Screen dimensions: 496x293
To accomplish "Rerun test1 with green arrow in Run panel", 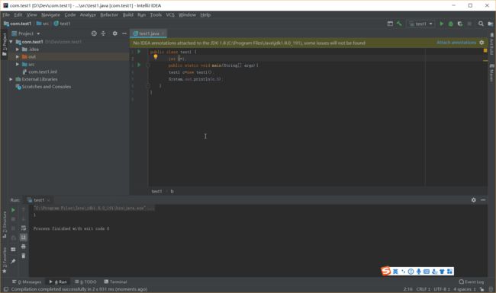I will (x=13, y=210).
